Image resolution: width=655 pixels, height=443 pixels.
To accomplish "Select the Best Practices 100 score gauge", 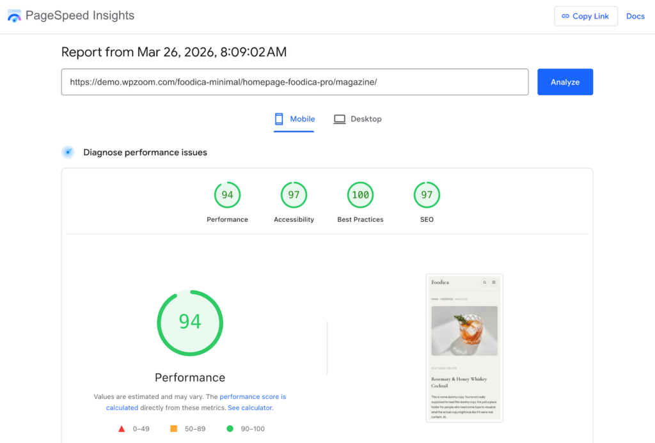I will click(360, 195).
